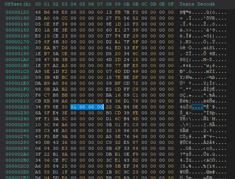Click the offset label 00000280

(17, 142)
